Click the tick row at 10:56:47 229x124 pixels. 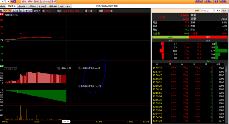click(189, 75)
